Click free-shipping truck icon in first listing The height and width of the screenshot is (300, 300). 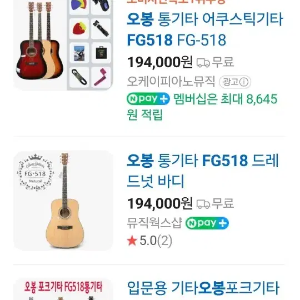(x=203, y=63)
